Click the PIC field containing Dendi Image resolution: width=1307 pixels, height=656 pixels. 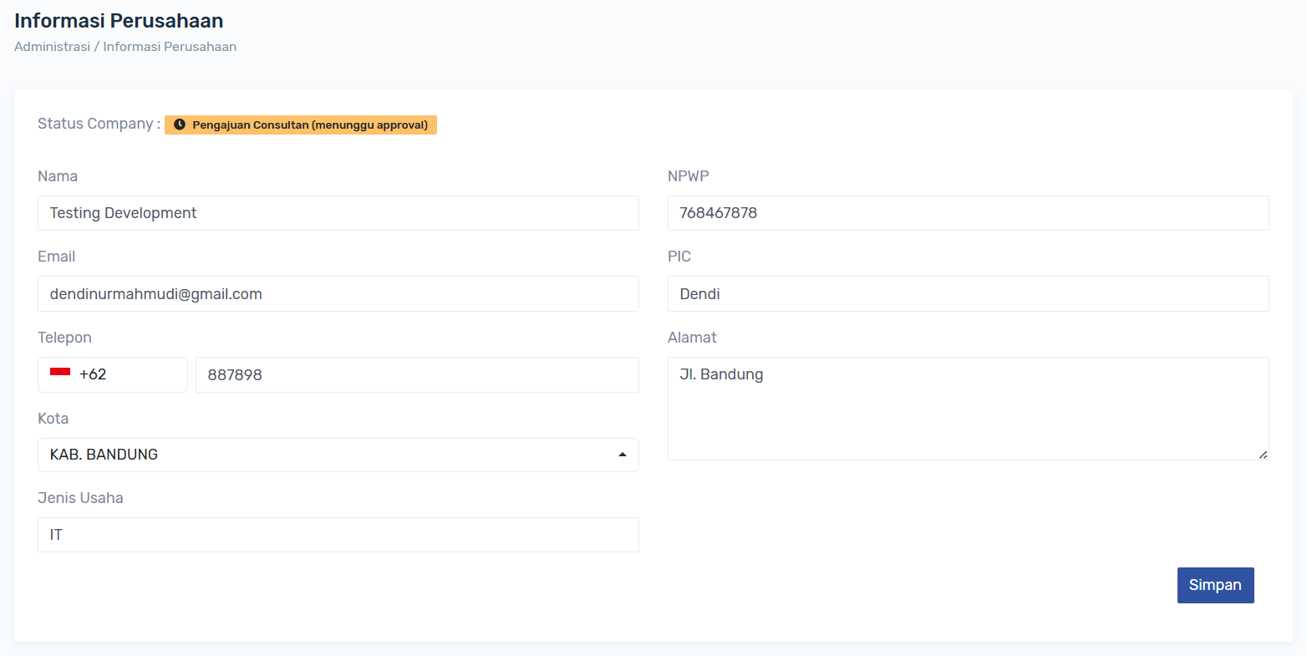click(968, 294)
